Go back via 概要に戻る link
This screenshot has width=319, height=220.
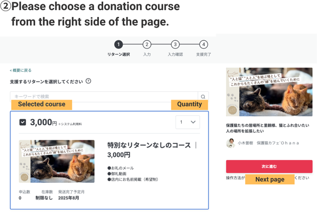tap(20, 70)
